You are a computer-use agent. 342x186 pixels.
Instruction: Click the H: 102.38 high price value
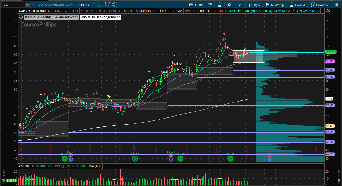tap(87, 11)
